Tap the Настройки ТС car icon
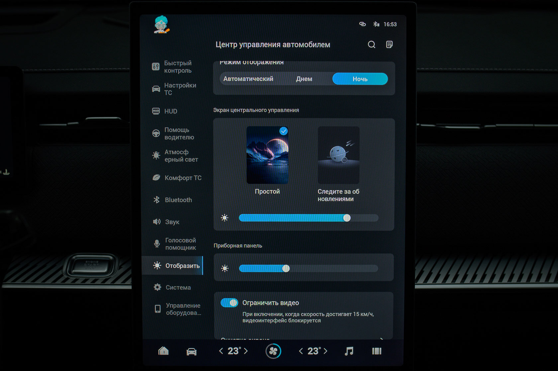The image size is (558, 371). tap(156, 89)
